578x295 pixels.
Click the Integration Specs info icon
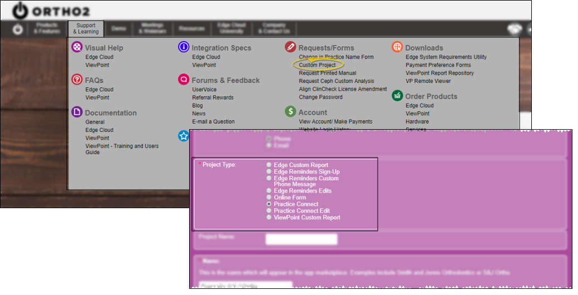click(184, 47)
